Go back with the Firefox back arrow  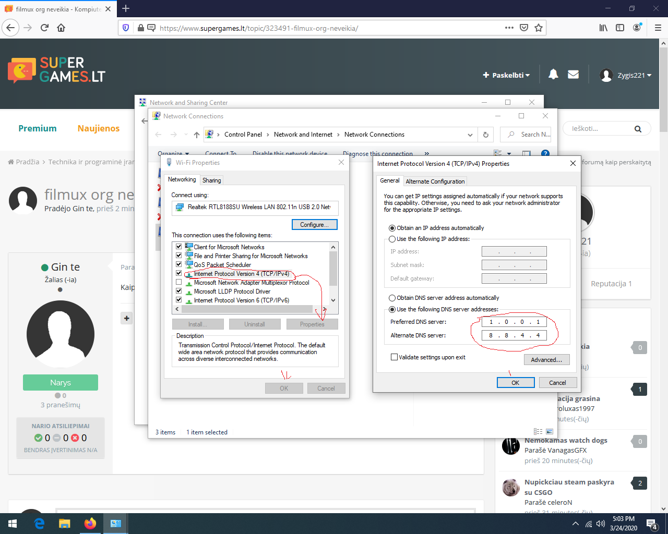(x=10, y=28)
